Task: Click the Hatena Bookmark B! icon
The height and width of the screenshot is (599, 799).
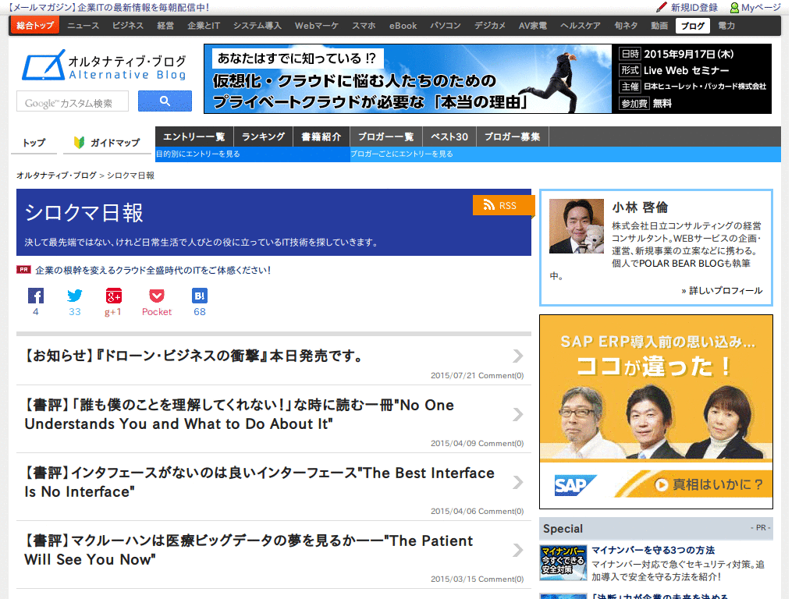Action: (200, 296)
